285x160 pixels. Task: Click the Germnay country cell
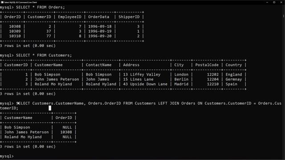[234, 79]
